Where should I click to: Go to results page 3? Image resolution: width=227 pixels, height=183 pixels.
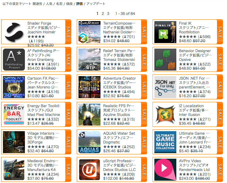[x=108, y=13]
